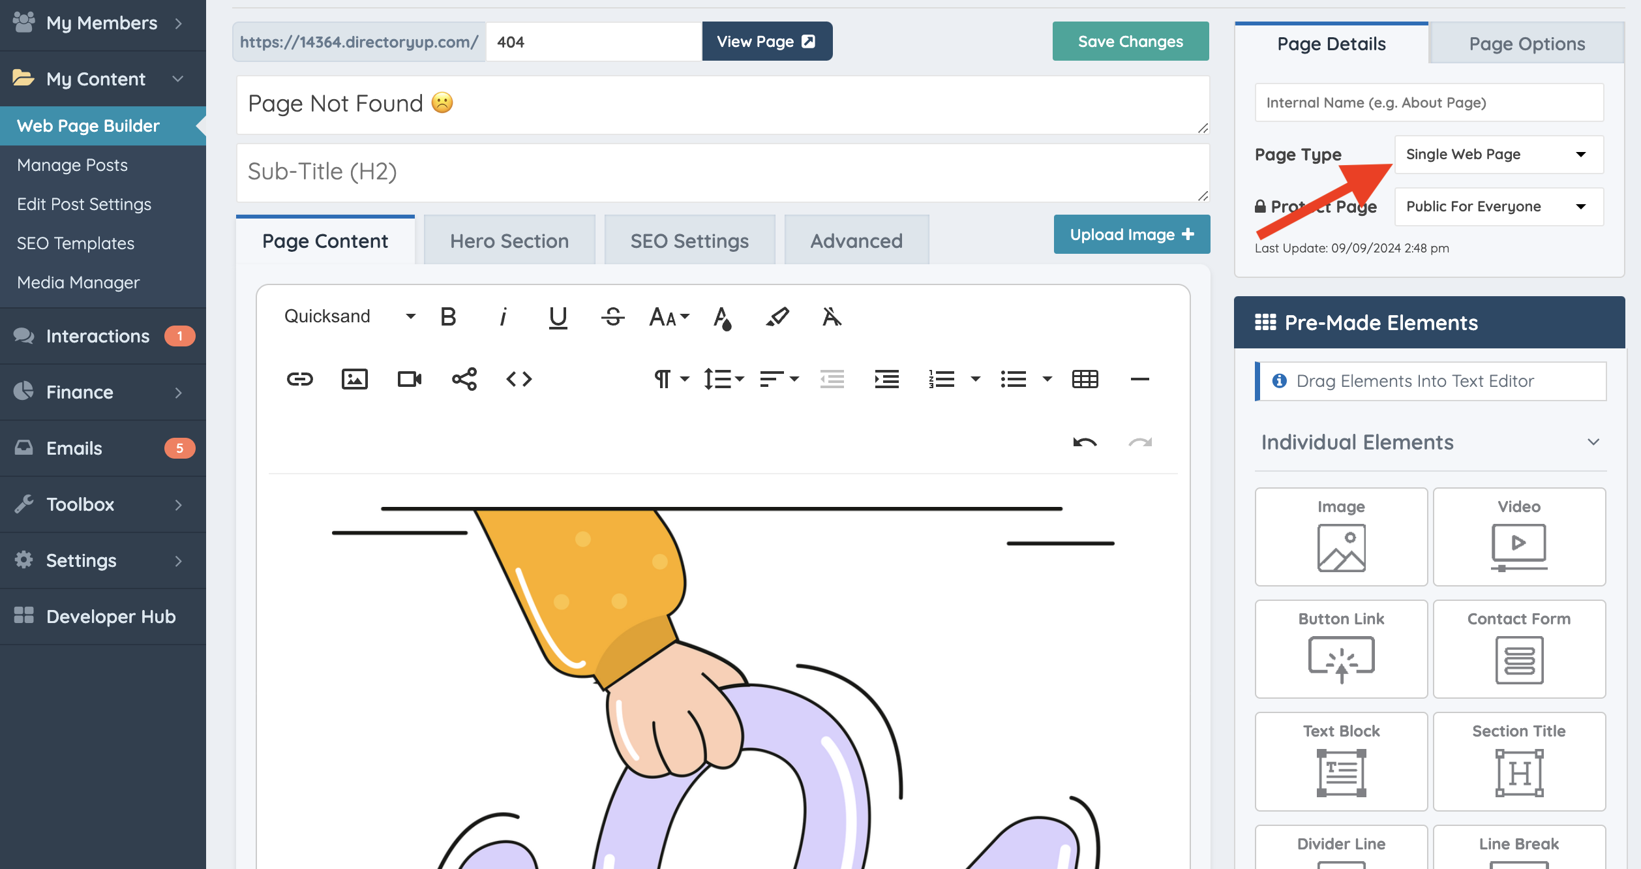The height and width of the screenshot is (869, 1641).
Task: Click the Upload Image button
Action: point(1132,234)
